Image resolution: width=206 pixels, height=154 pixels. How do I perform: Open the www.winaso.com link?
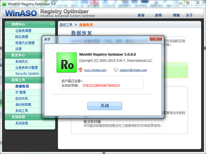coord(95,70)
